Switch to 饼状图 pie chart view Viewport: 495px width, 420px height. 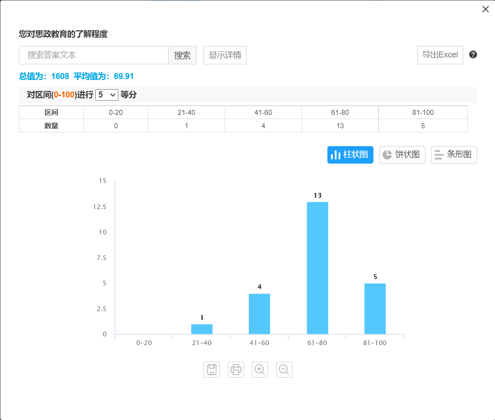[x=402, y=155]
